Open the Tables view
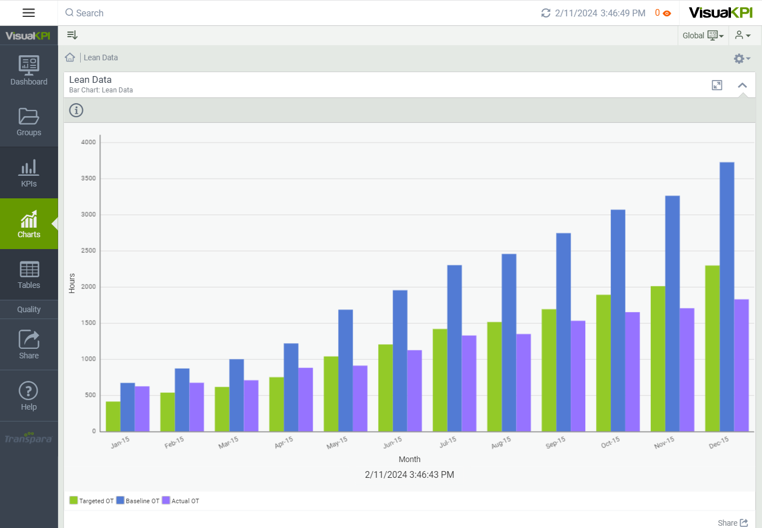This screenshot has height=528, width=762. click(x=29, y=274)
